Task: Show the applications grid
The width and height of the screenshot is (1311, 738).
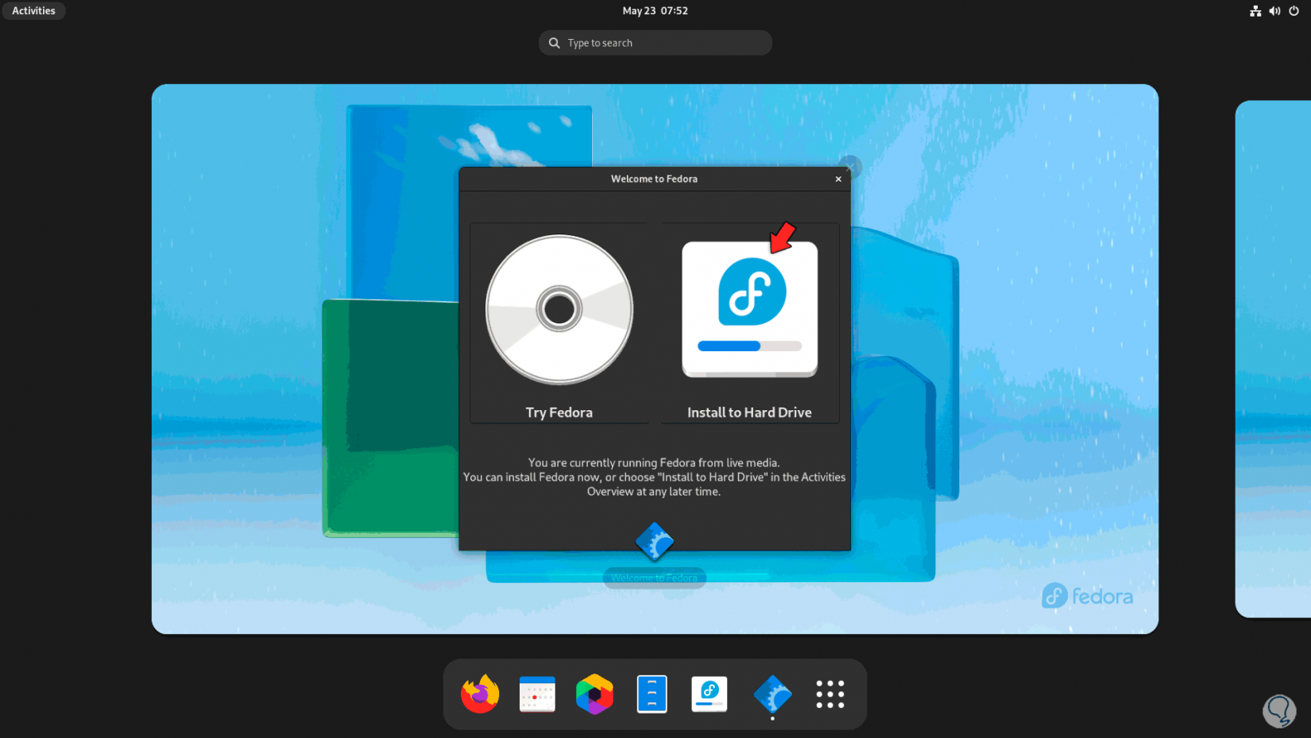Action: click(830, 694)
